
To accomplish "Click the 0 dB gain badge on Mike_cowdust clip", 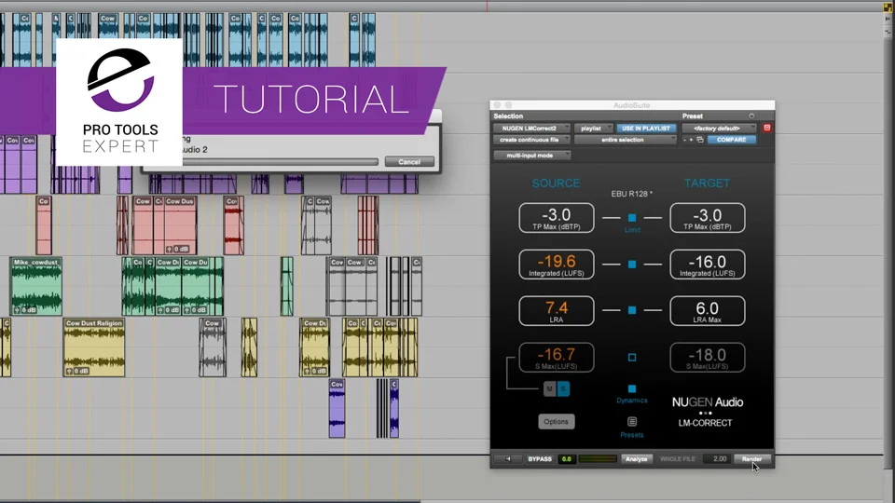I will coord(25,309).
